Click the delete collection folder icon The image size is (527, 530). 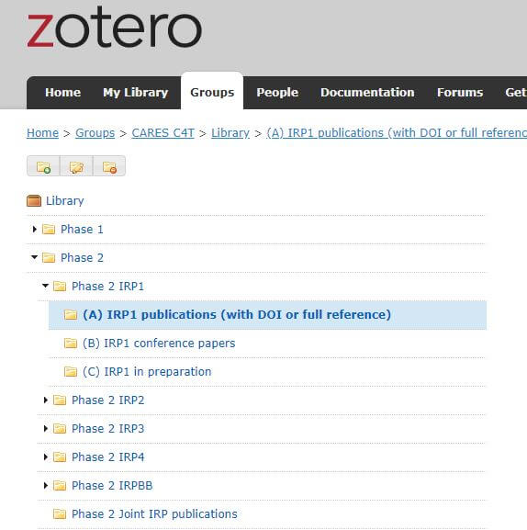[x=109, y=166]
